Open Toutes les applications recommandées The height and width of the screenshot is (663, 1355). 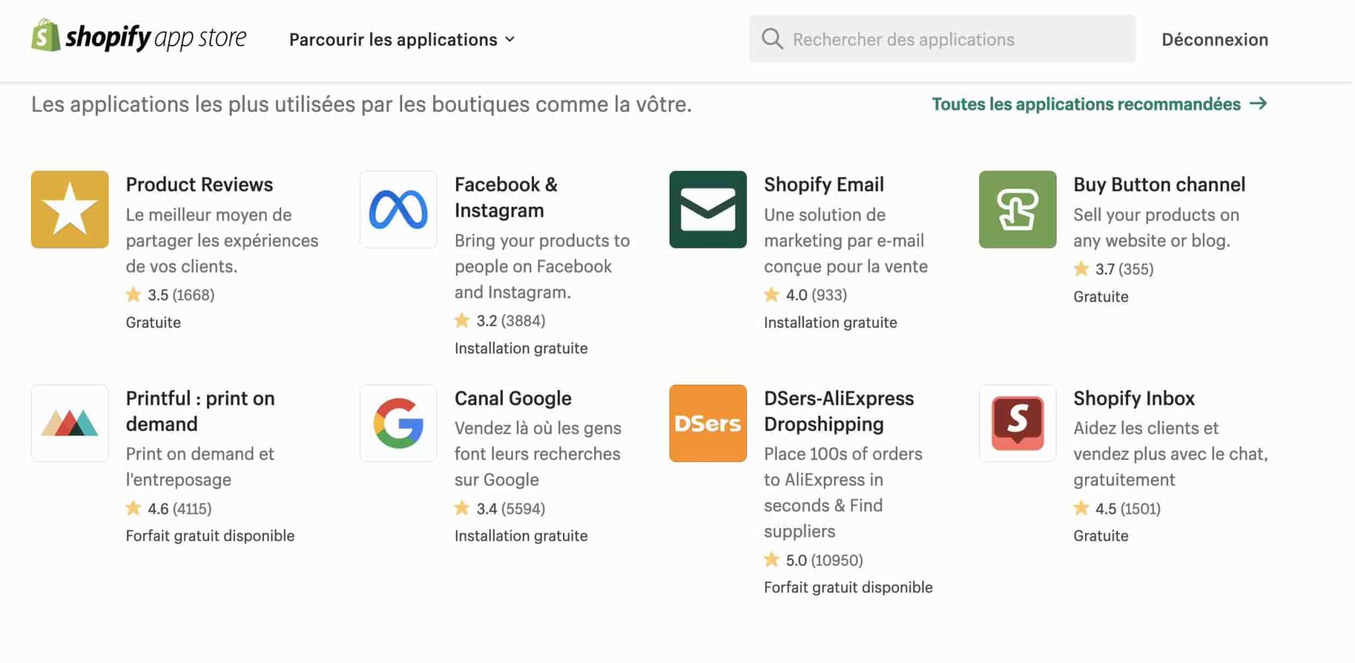coord(1100,104)
